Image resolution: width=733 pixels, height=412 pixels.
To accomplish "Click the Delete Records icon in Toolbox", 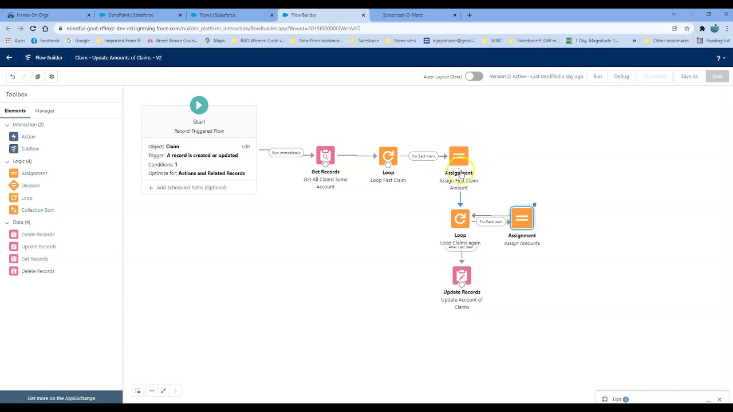I will (x=14, y=271).
